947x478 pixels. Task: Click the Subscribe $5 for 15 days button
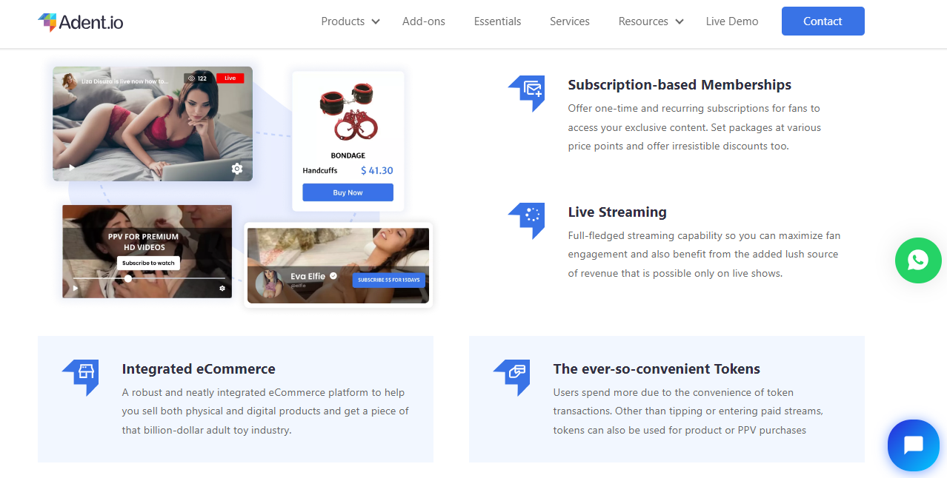pyautogui.click(x=389, y=280)
